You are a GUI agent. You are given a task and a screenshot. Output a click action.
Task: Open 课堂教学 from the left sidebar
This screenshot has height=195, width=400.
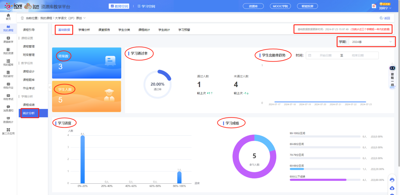click(x=8, y=39)
